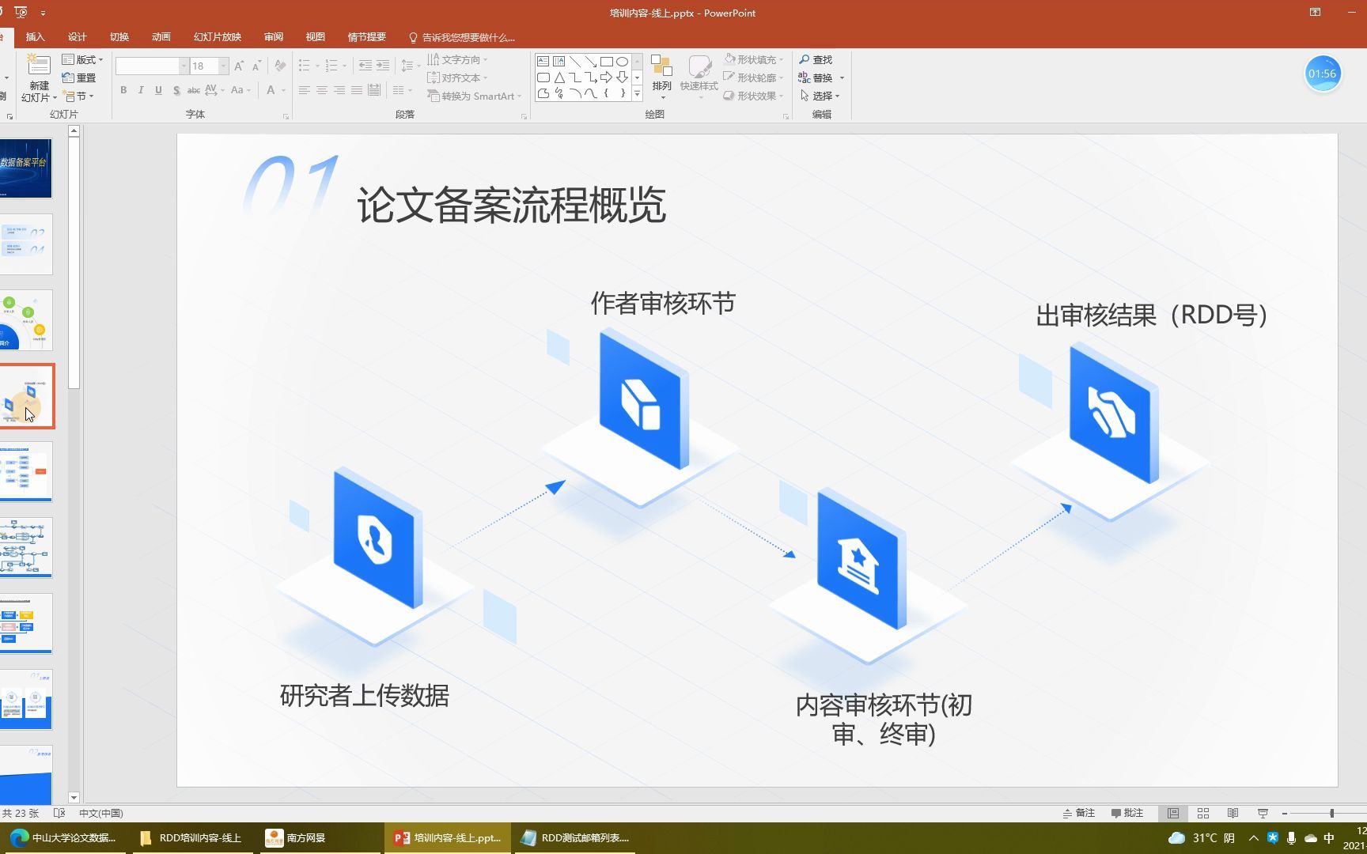Pick the right block arrow shape
1367x854 pixels.
pos(607,77)
